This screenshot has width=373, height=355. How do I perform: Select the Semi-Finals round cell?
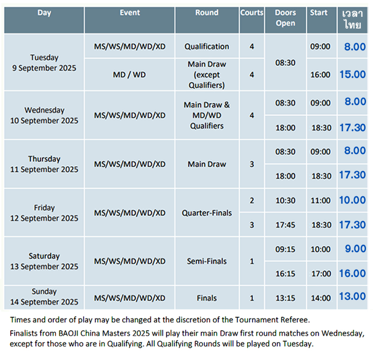207,261
